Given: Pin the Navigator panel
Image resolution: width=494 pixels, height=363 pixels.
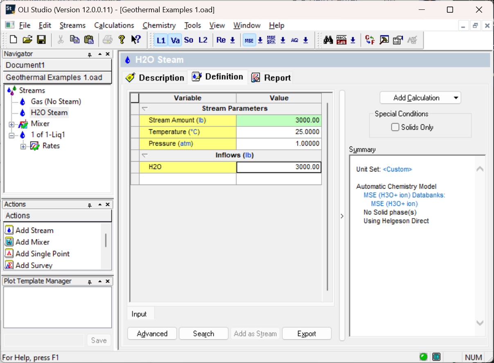Looking at the screenshot, I should pos(90,54).
